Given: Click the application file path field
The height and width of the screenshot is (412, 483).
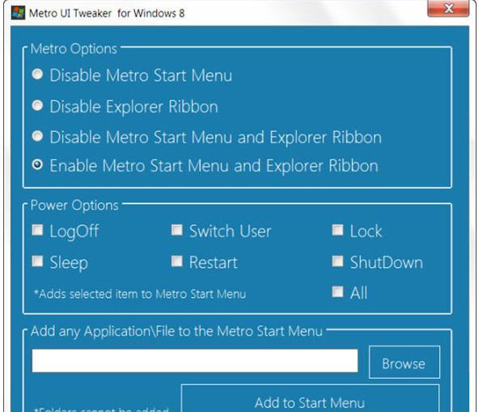Looking at the screenshot, I should click(x=195, y=361).
